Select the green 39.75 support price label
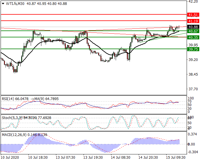This screenshot has width=201, height=161. [x=193, y=49]
